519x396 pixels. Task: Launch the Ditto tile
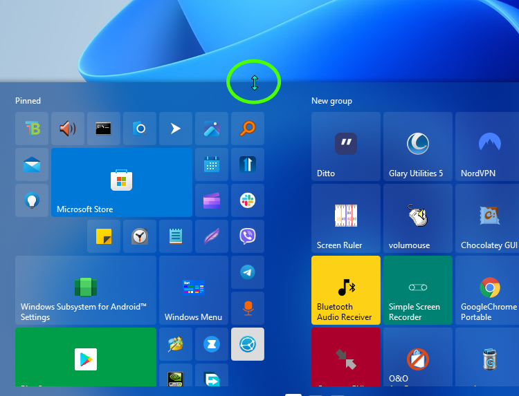346,147
